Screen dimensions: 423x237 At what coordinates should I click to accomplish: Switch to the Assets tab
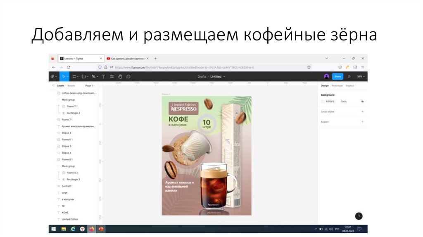(71, 85)
